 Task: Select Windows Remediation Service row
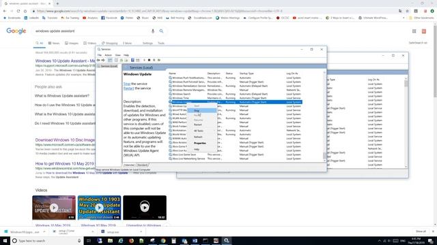coord(235,86)
